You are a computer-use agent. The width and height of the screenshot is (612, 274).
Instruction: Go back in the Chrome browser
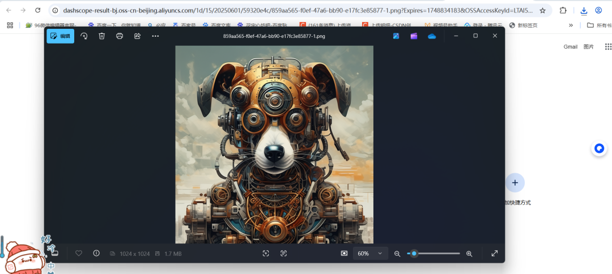click(x=8, y=11)
